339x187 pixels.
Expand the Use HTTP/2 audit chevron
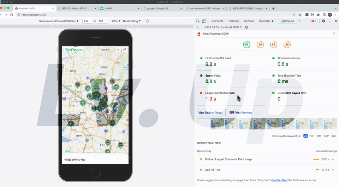[x=333, y=170]
